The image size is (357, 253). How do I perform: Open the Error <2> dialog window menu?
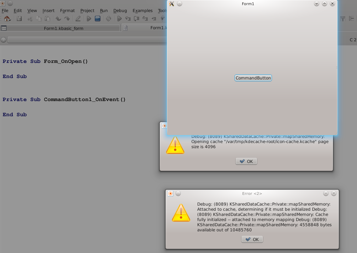pos(170,194)
